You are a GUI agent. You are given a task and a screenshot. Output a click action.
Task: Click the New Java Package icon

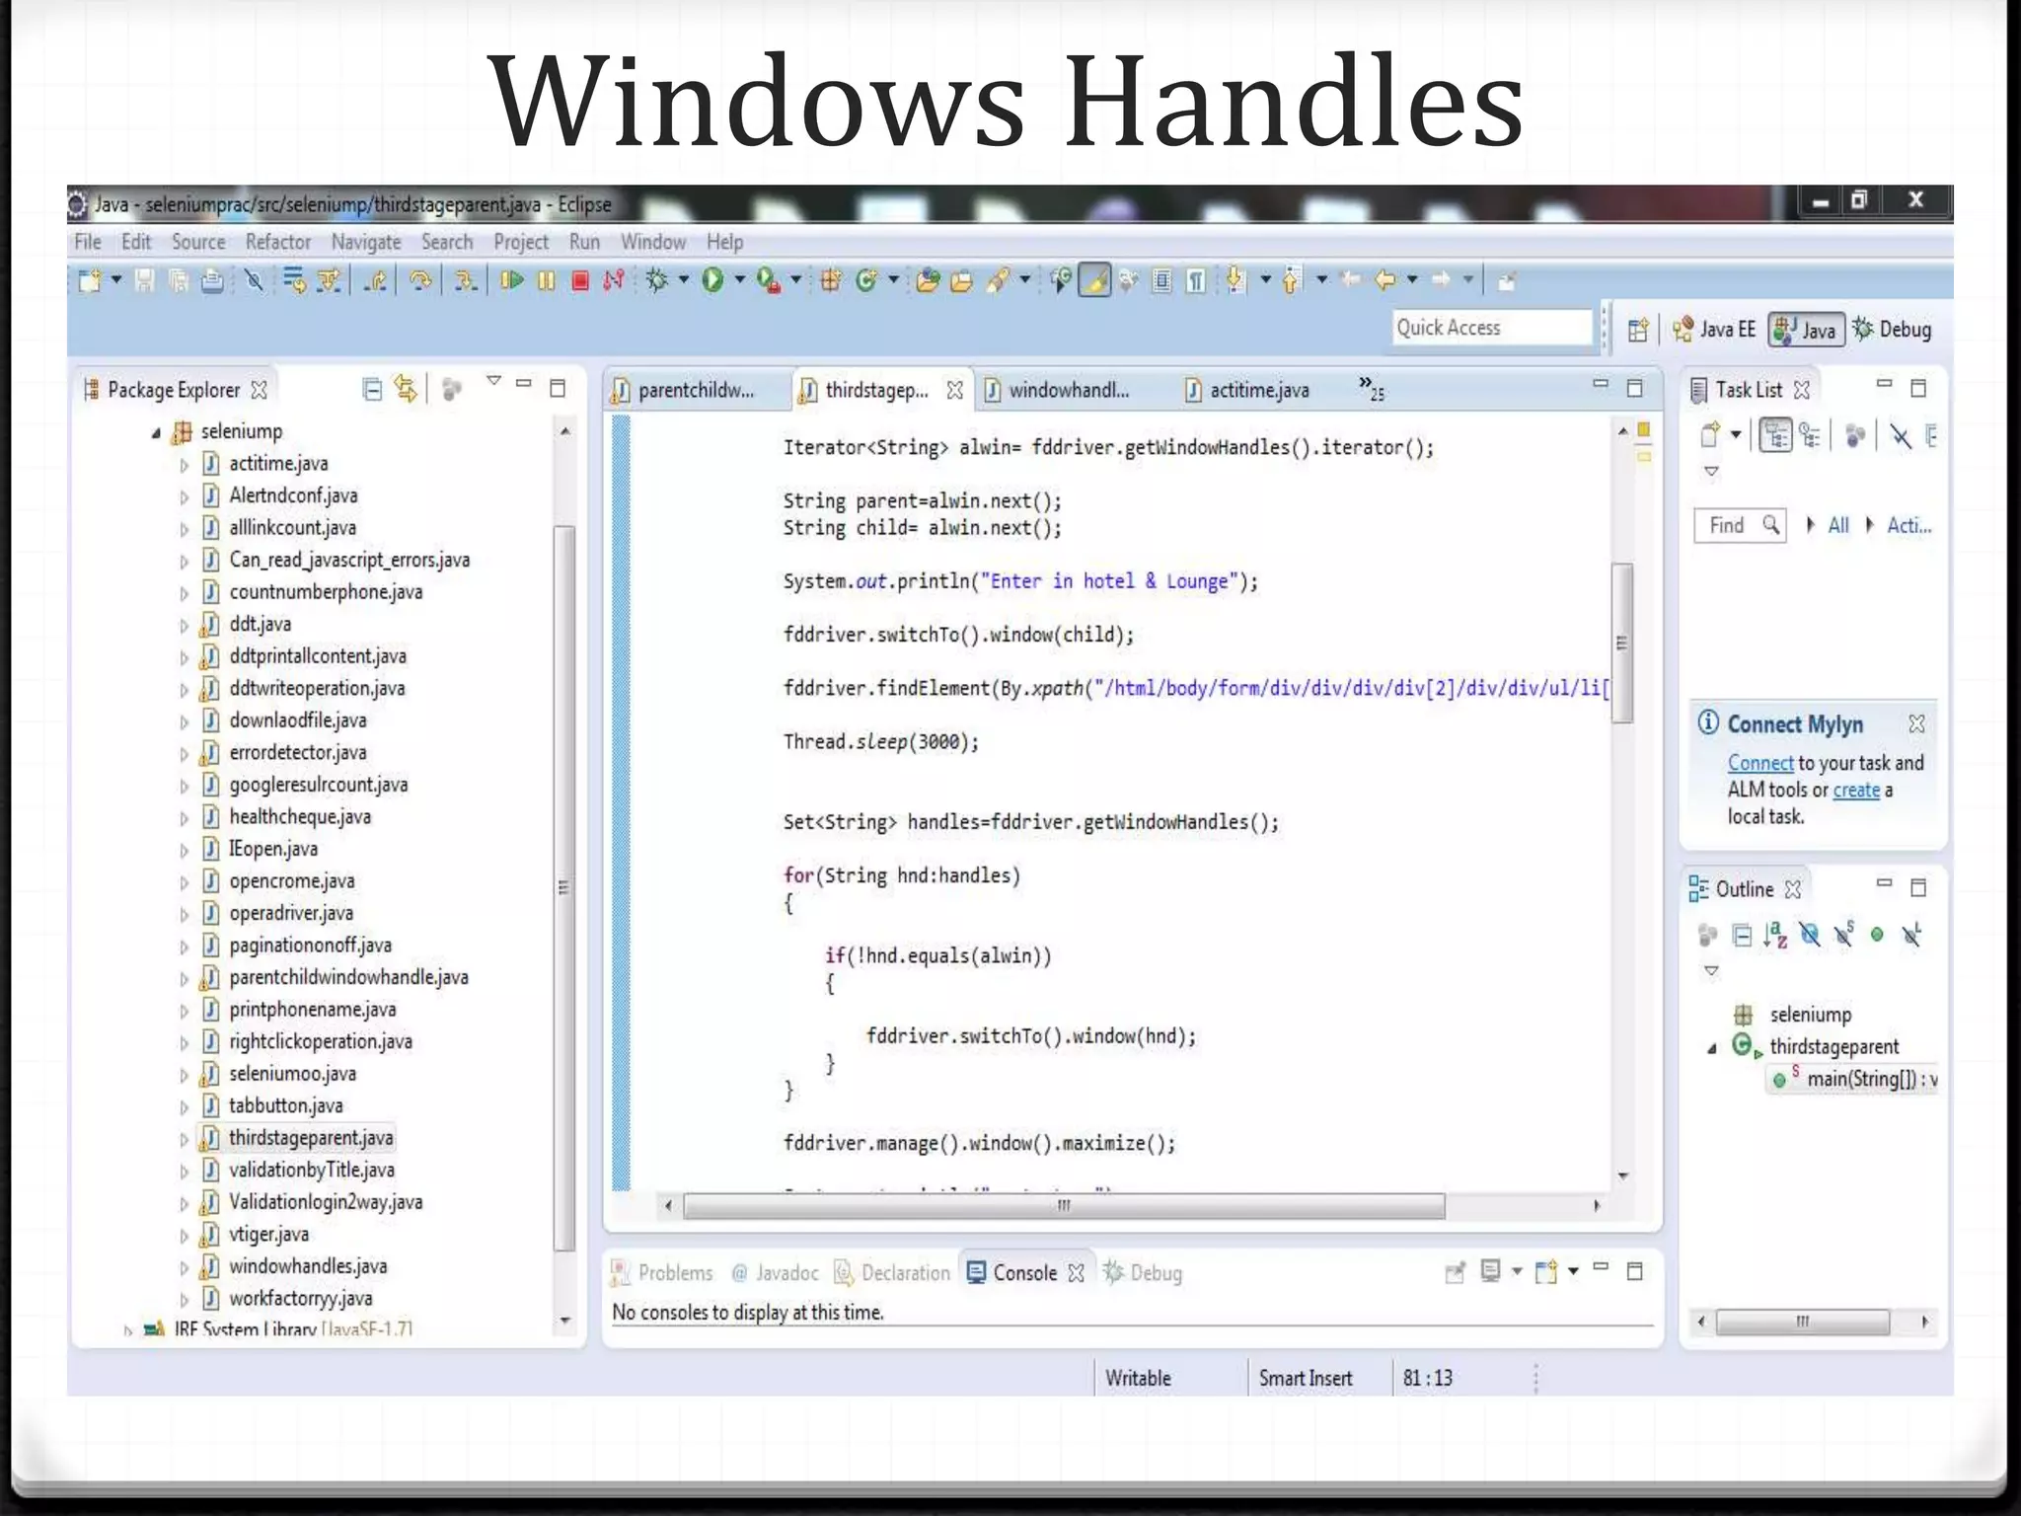(831, 280)
